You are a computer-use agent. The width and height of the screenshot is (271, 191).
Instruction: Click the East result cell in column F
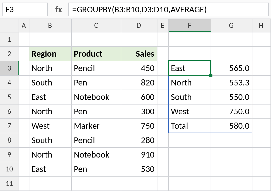click(x=190, y=68)
